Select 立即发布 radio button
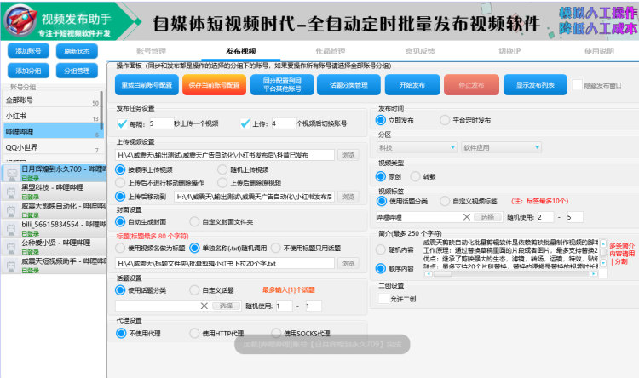 click(x=381, y=120)
